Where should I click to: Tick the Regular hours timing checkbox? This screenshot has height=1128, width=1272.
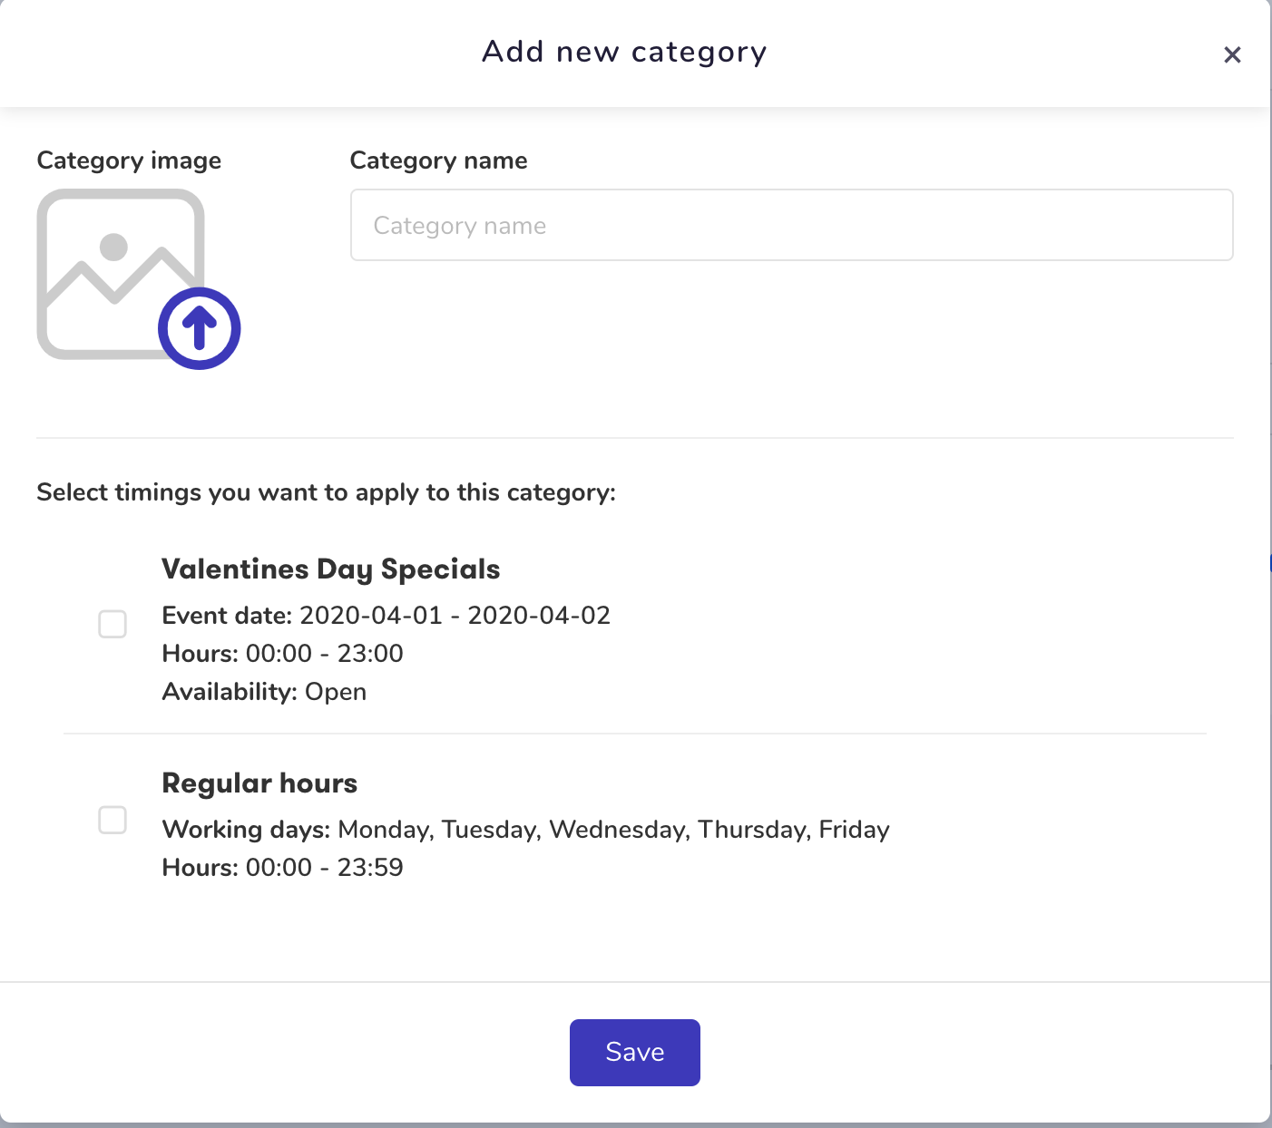pos(113,820)
